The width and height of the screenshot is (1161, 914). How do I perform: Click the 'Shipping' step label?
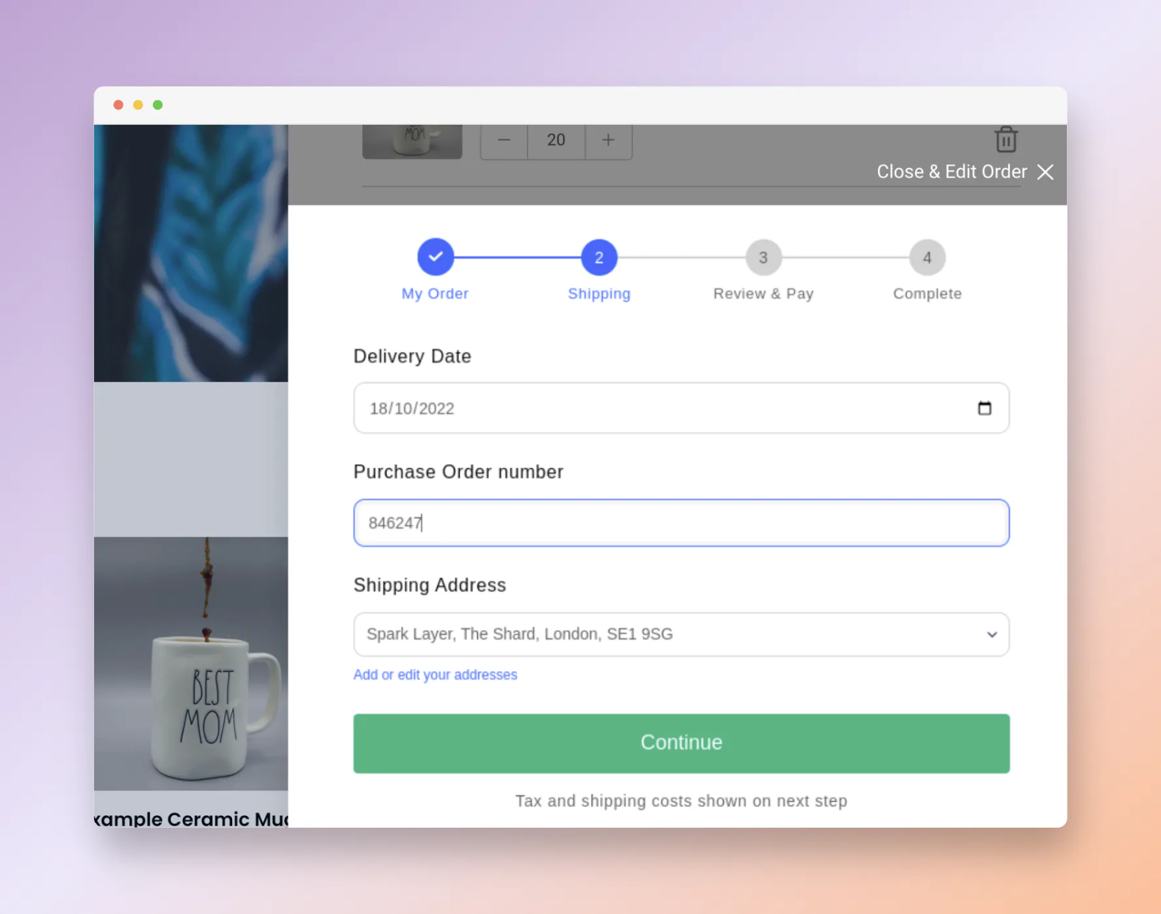(599, 294)
